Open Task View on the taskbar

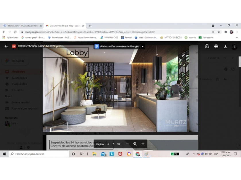(x=82, y=154)
